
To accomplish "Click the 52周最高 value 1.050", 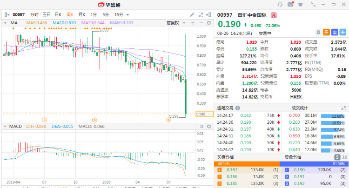I will point(295,76).
